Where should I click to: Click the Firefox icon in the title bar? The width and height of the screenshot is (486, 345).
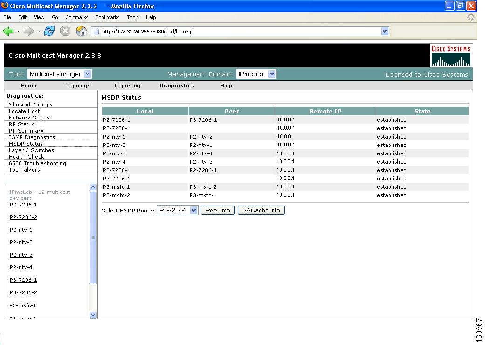coord(5,6)
